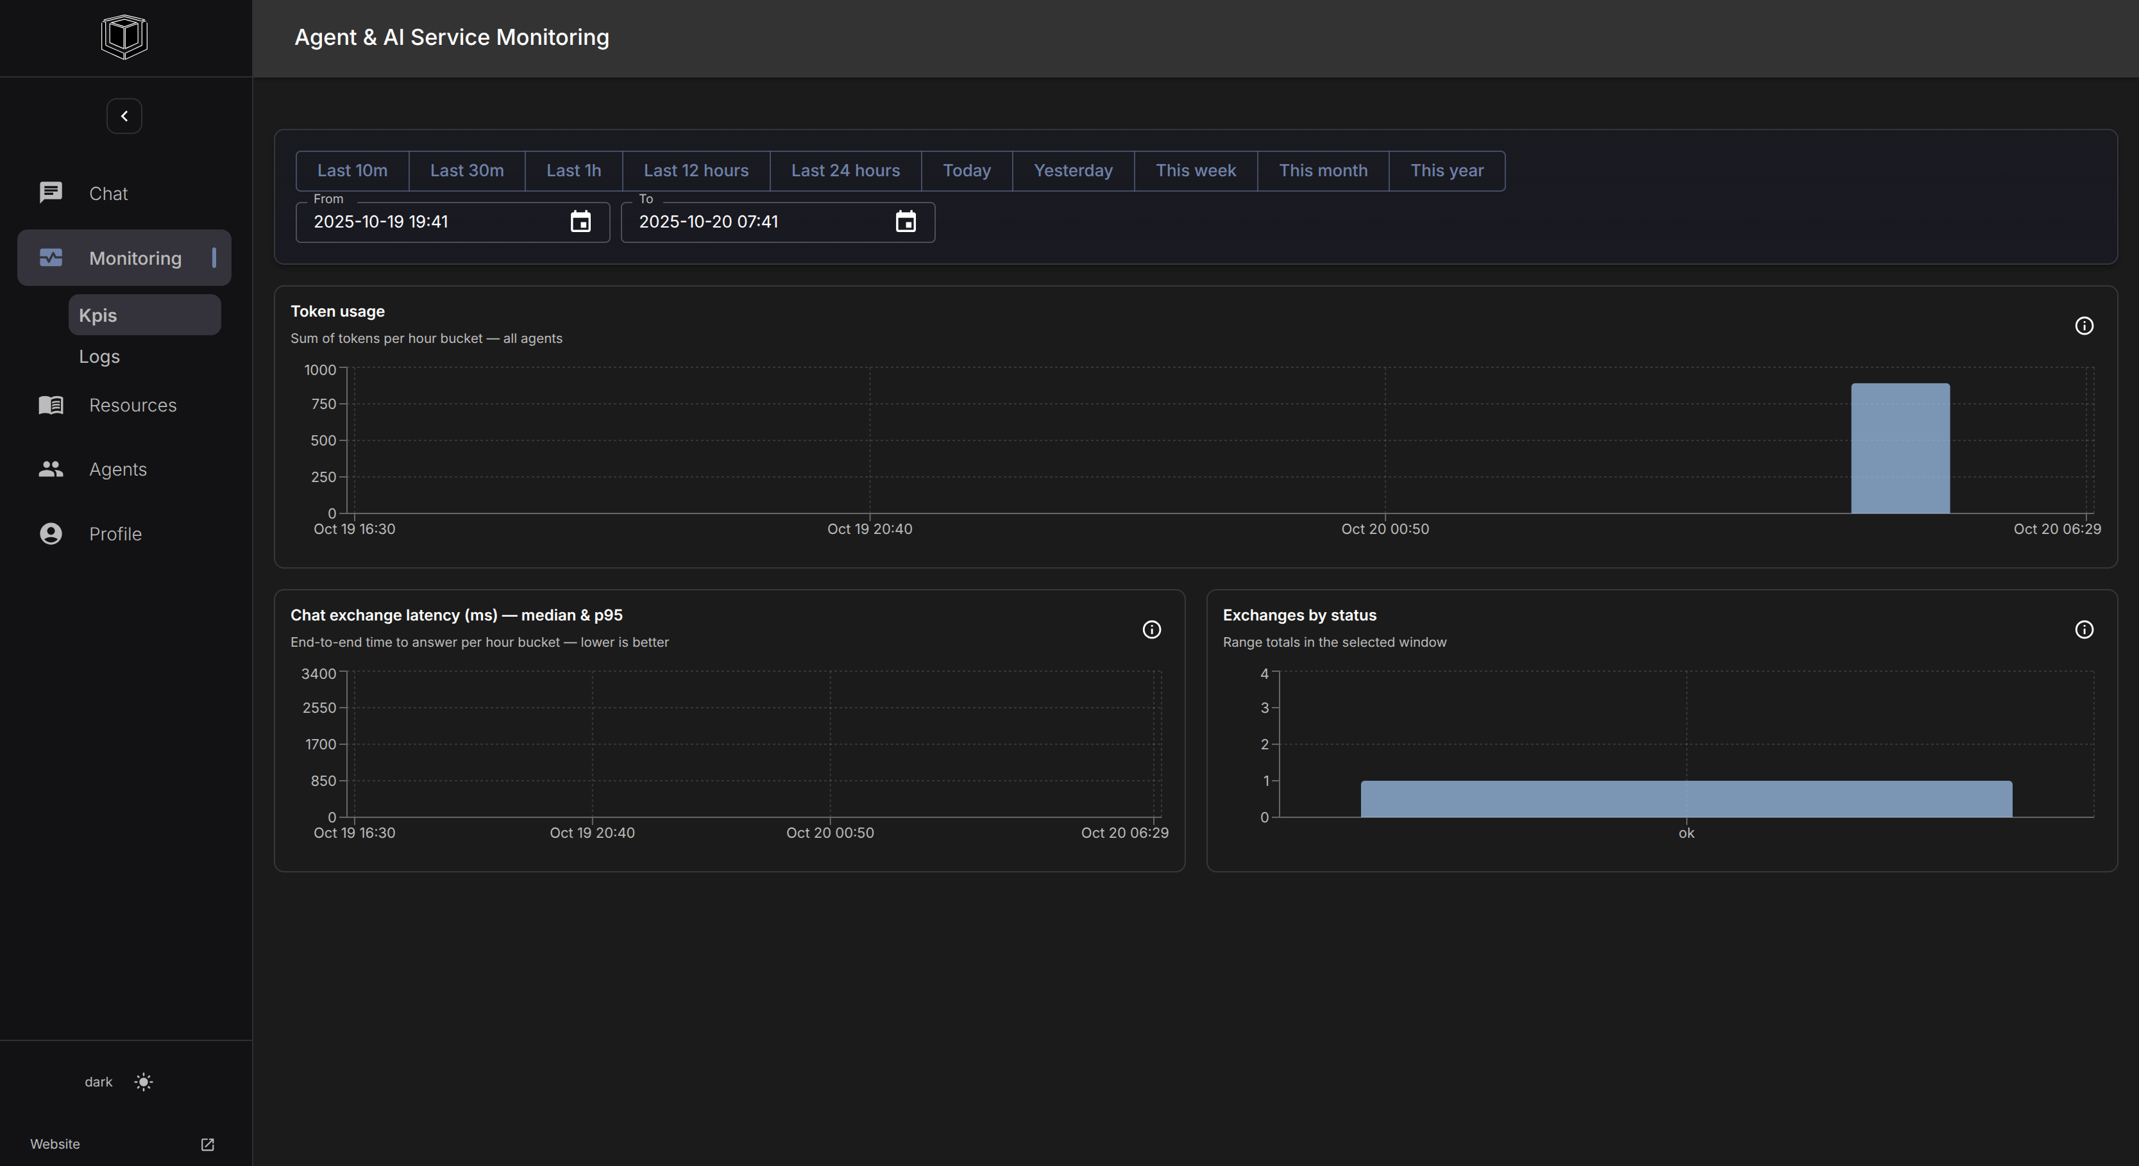Select Last 12 hours range
Image resolution: width=2139 pixels, height=1166 pixels.
696,171
